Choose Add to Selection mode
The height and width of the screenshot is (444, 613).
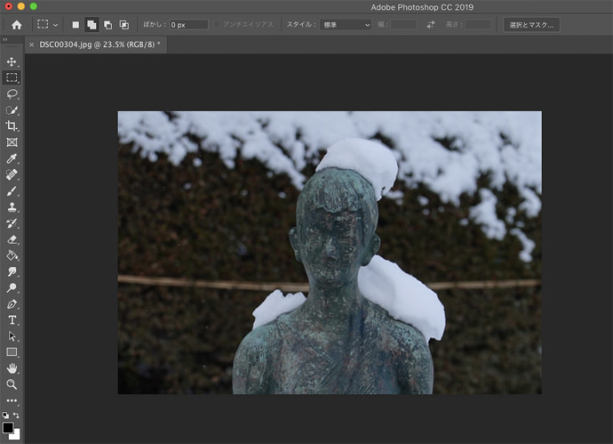coord(92,25)
